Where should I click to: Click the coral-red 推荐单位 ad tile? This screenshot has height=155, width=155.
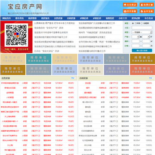[x=143, y=70]
